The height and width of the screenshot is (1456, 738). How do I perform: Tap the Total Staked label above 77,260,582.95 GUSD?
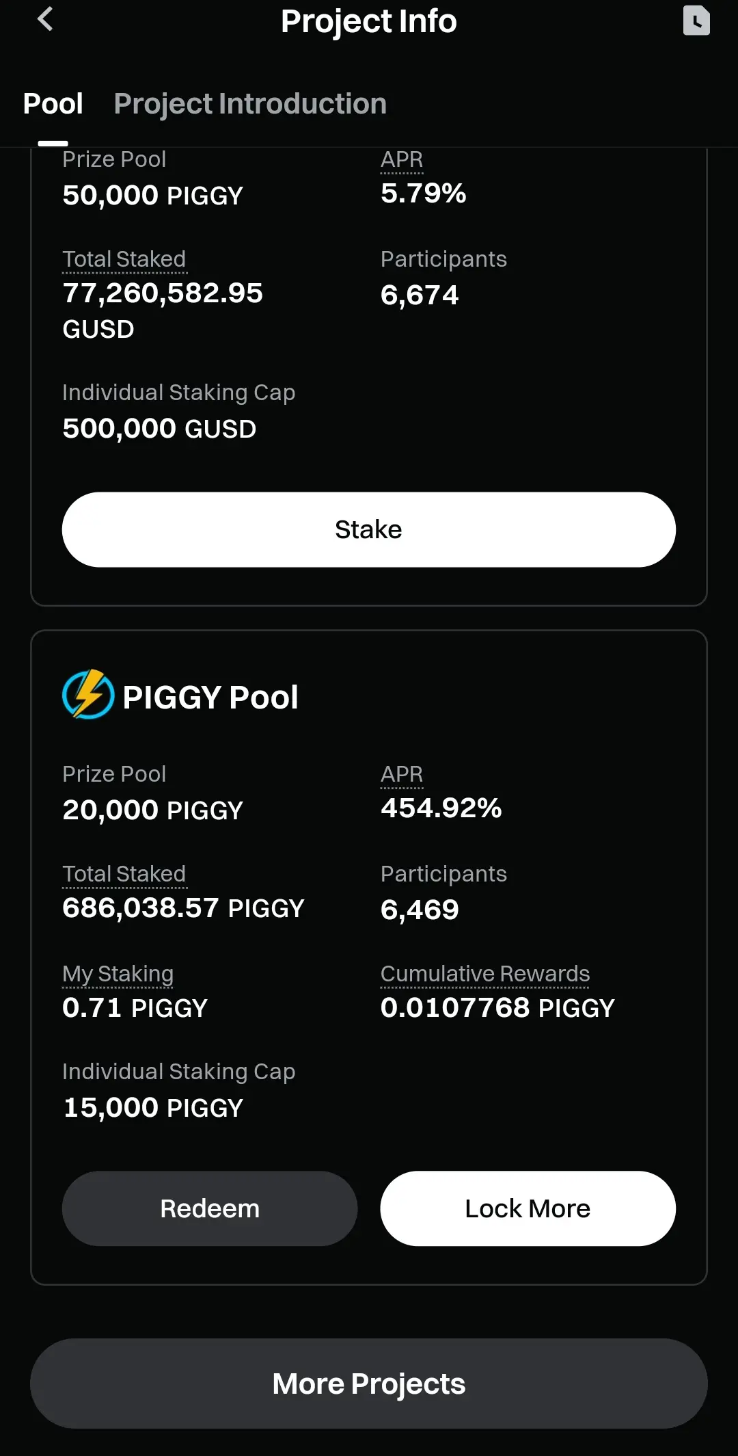[124, 260]
